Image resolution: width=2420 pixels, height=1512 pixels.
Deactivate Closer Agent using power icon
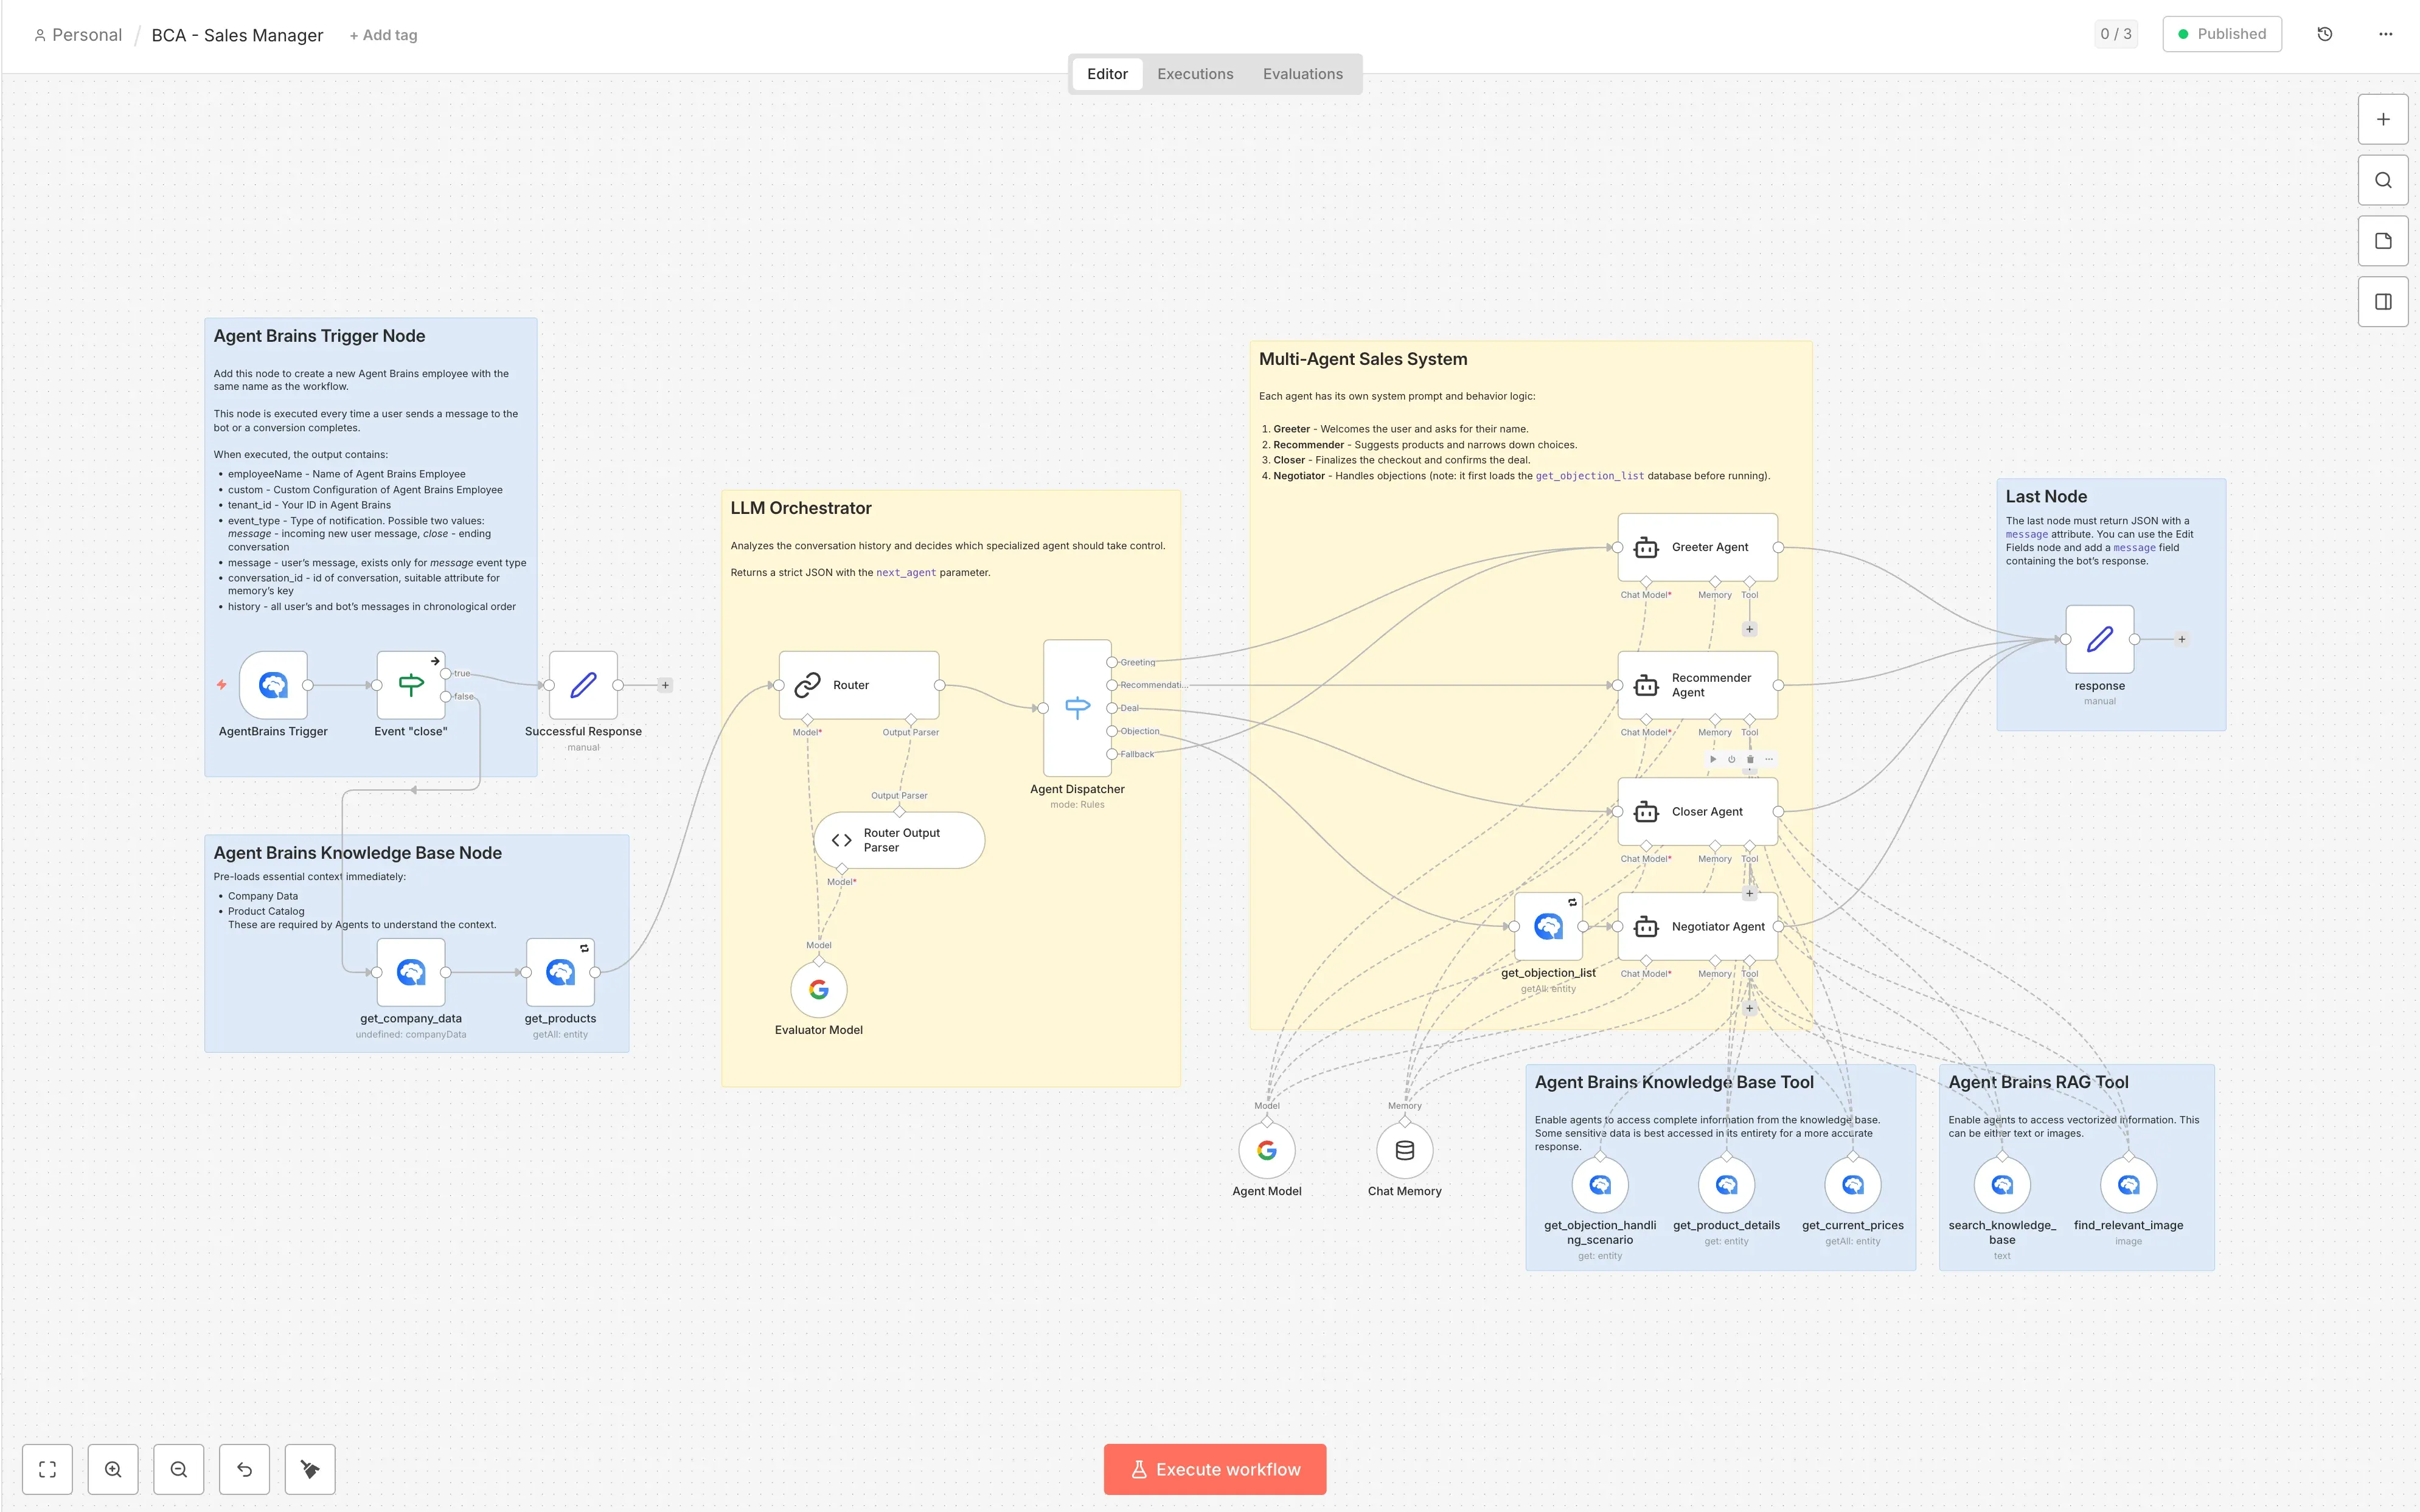(x=1731, y=759)
